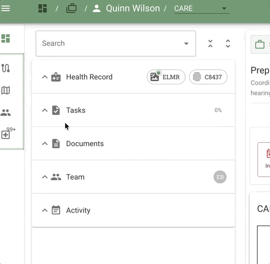Open the hamburger main menu
This screenshot has width=270, height=264.
[x=6, y=8]
